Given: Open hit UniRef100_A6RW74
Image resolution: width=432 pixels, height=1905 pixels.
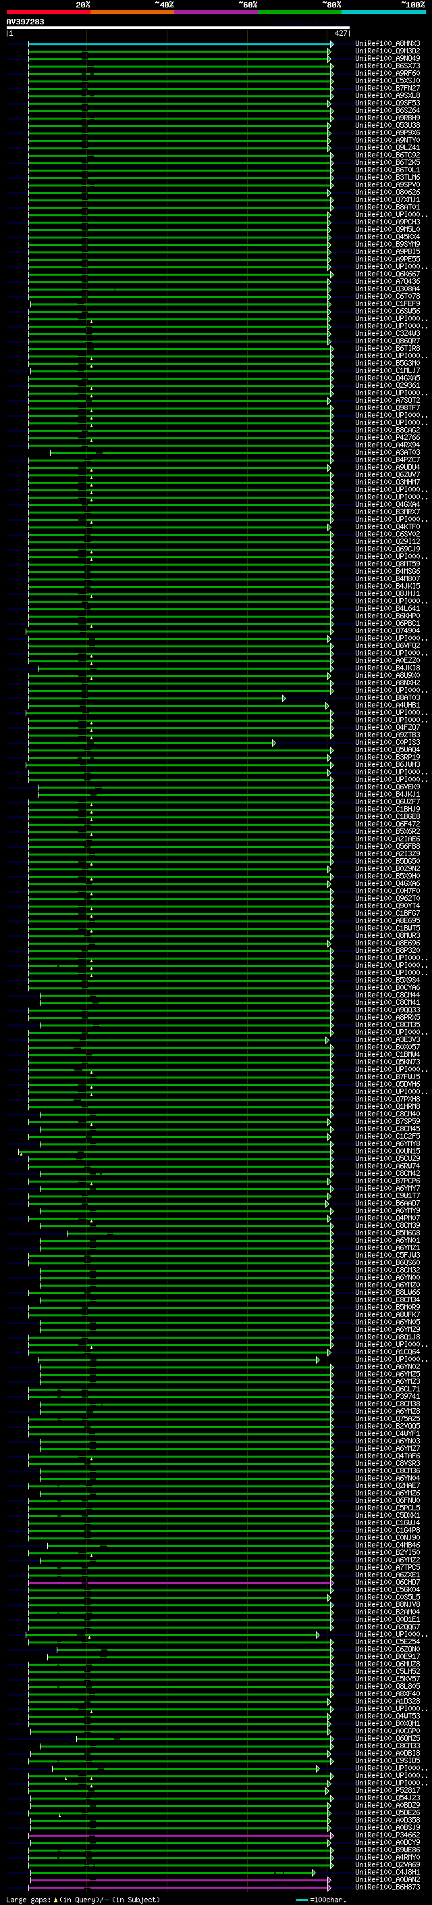Looking at the screenshot, I should point(387,1166).
